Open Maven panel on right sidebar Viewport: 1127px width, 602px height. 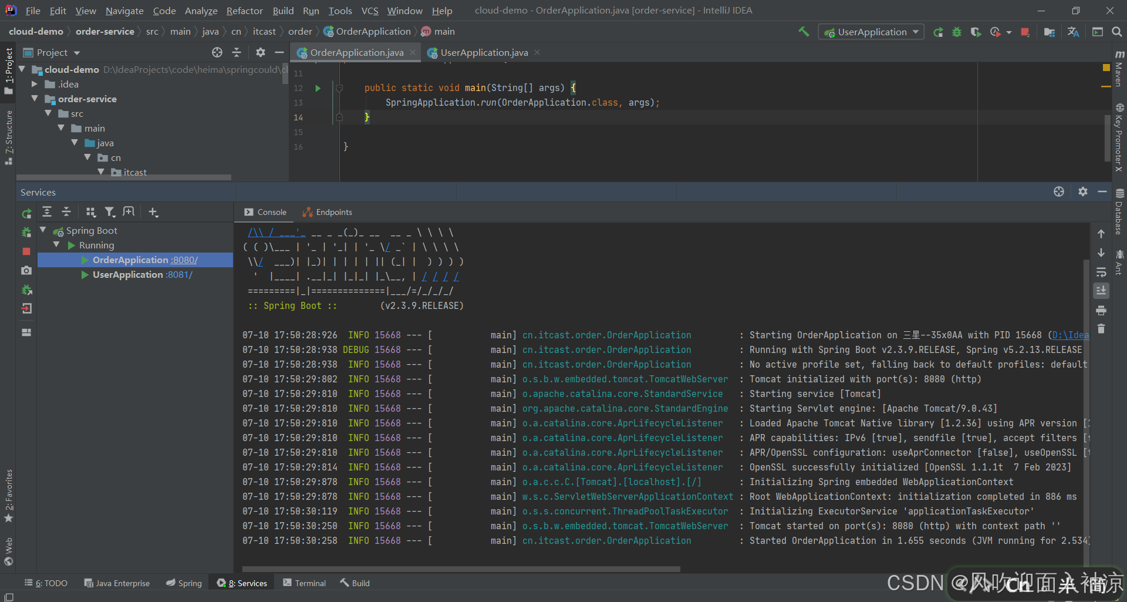1119,68
